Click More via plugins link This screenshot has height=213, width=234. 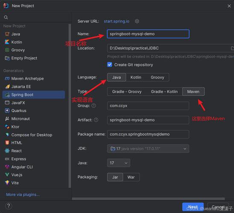point(23,195)
